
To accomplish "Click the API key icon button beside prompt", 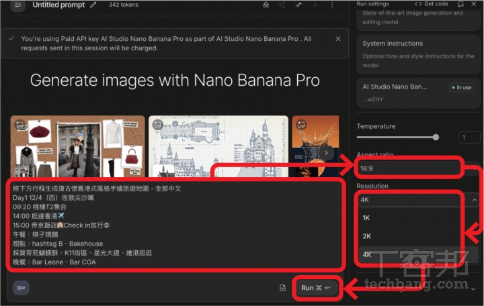I will pos(21,288).
